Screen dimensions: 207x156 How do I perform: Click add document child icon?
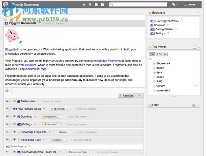(12, 91)
